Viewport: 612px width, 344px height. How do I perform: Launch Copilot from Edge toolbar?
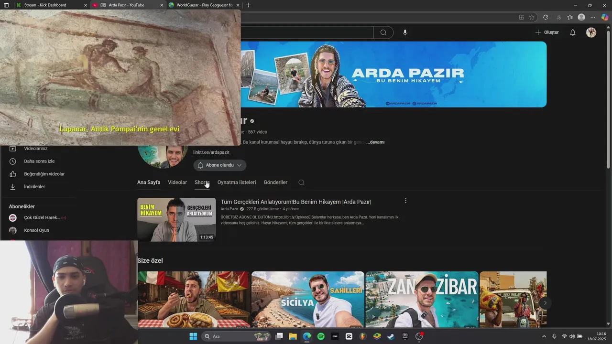[605, 17]
